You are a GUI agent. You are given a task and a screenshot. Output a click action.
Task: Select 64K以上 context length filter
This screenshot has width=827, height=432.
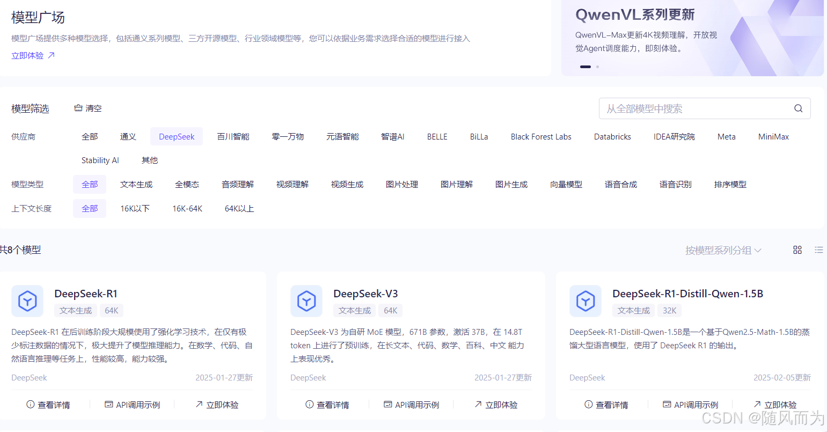pyautogui.click(x=239, y=209)
